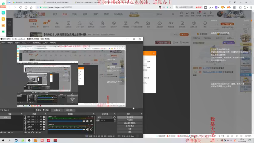This screenshot has width=254, height=143.
Task: Select scene 123 in Scenes list
Action: (5, 117)
